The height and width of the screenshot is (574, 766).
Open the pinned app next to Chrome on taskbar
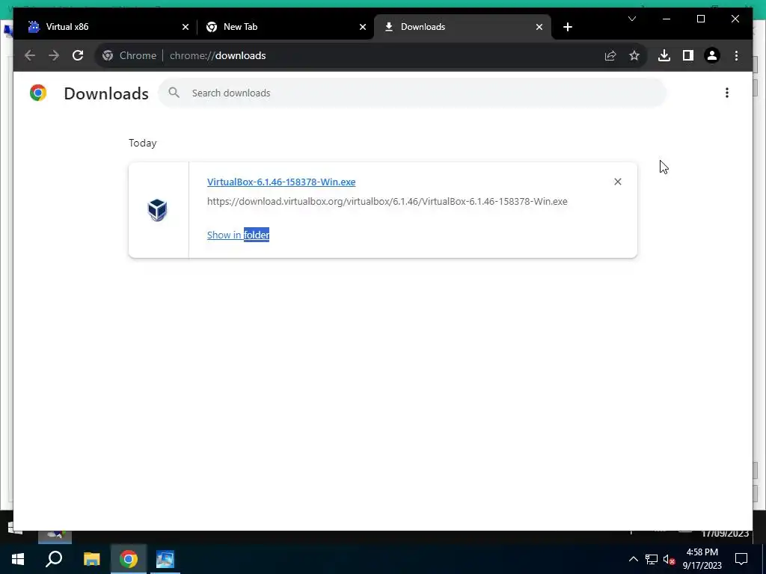click(165, 559)
